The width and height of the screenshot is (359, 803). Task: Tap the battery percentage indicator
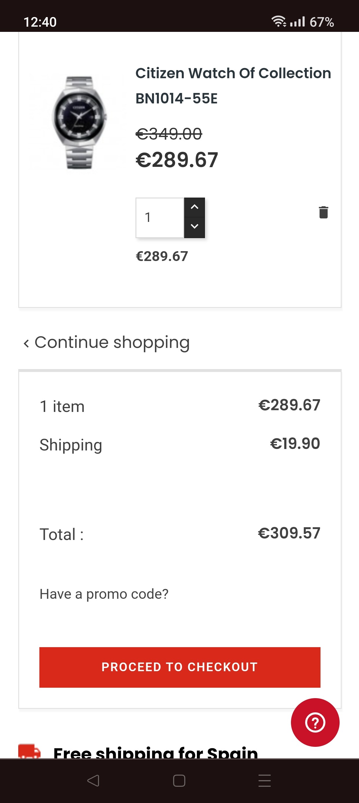[322, 22]
